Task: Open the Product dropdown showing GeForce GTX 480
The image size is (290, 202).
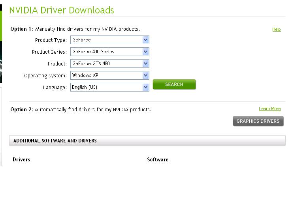Action: click(x=110, y=64)
